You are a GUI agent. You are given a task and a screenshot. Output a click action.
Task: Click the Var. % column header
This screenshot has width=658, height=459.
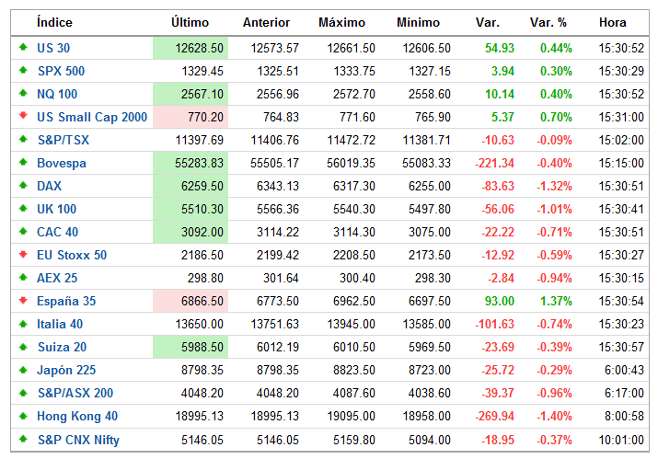tap(548, 22)
